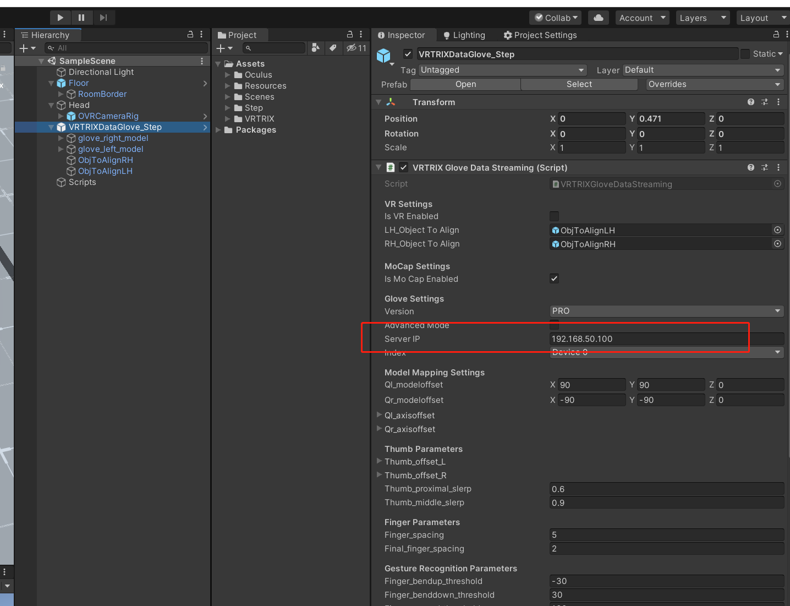Open RH_Object To Align object picker

pos(777,244)
